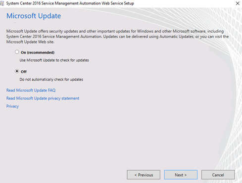This screenshot has width=242, height=183.
Task: Continue with the Next button
Action: 181,175
